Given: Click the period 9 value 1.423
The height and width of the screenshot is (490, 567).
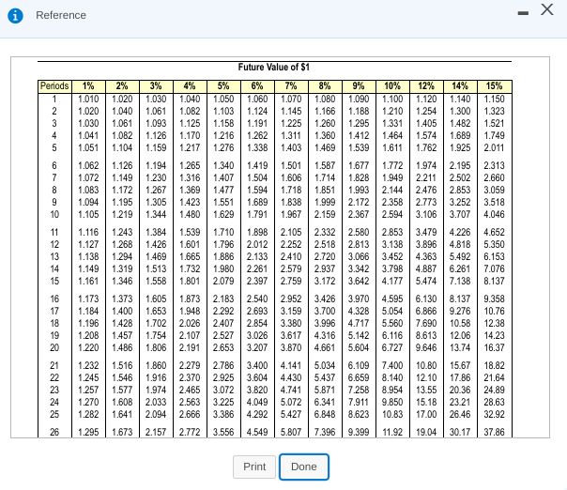Looking at the screenshot, I should [190, 202].
